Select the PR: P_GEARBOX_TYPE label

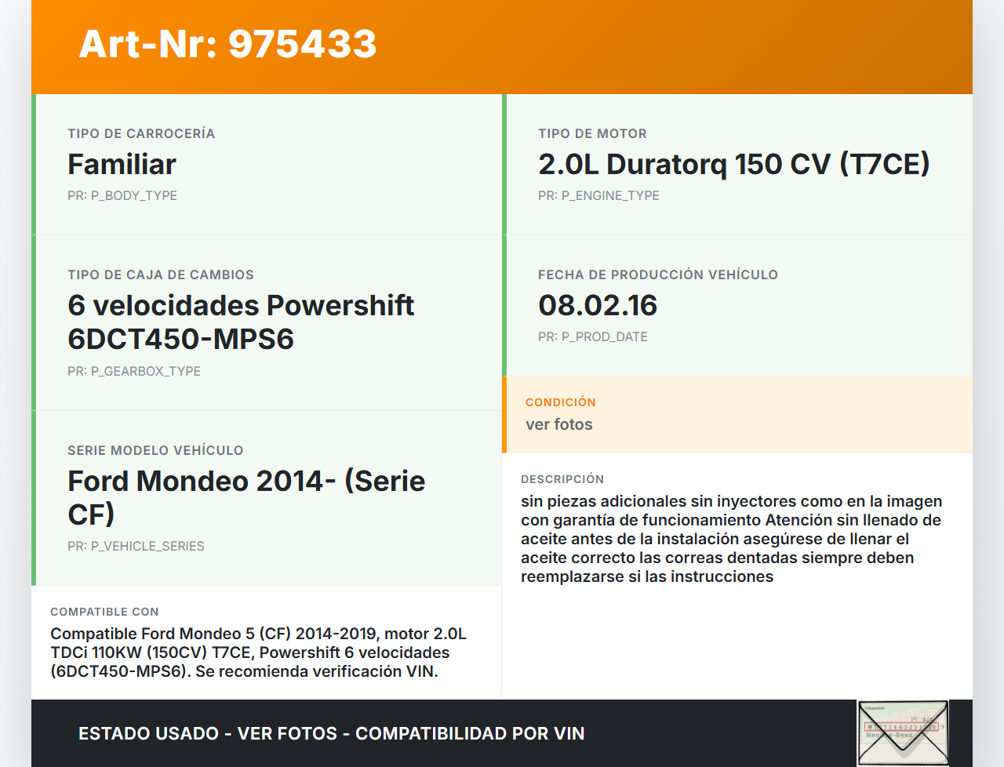134,371
